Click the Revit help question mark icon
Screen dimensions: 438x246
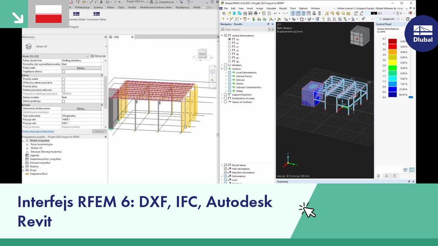pos(189,2)
